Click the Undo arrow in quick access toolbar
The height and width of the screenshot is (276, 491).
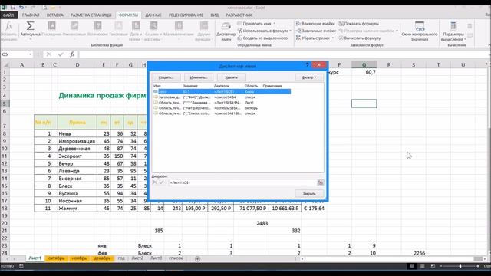click(21, 7)
